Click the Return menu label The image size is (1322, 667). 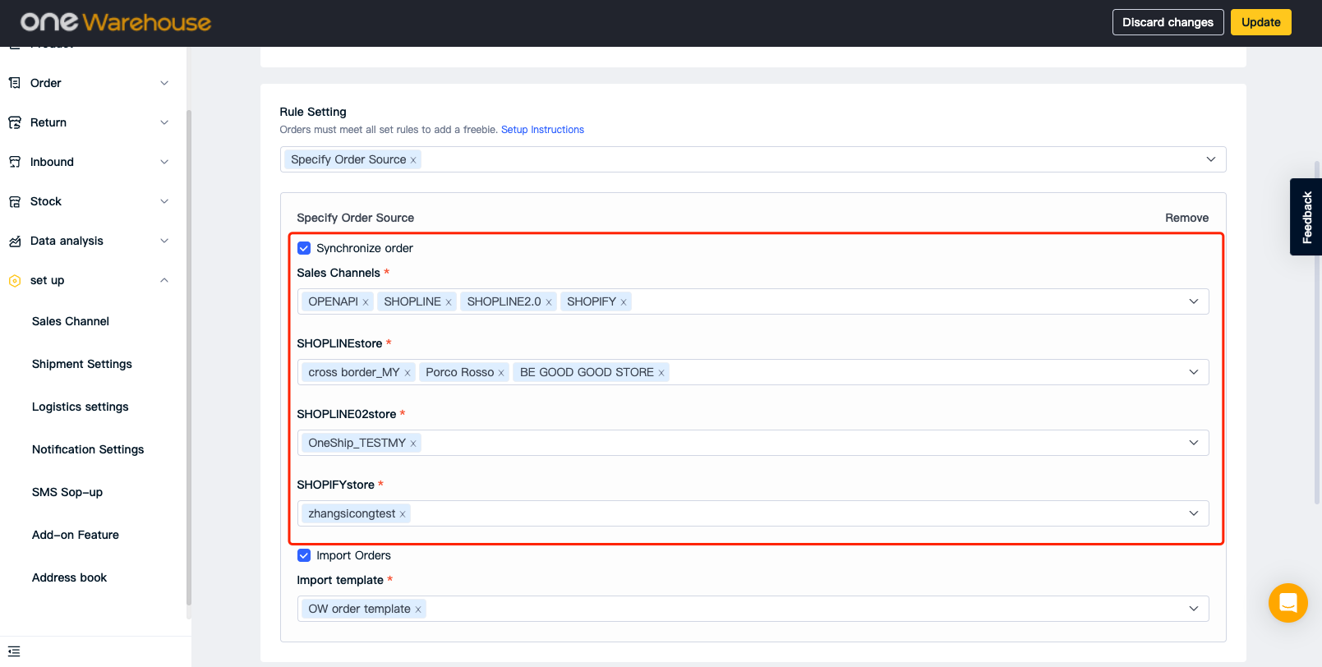(48, 122)
